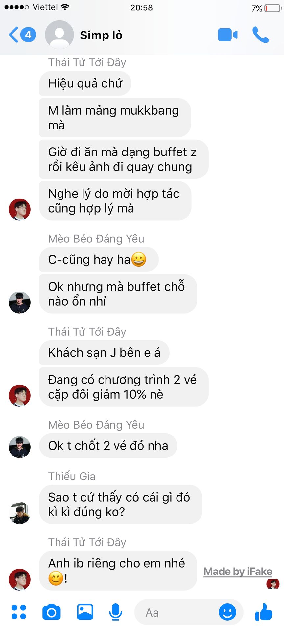Start a video call with Simp lỏ
284x631 pixels.
click(227, 35)
